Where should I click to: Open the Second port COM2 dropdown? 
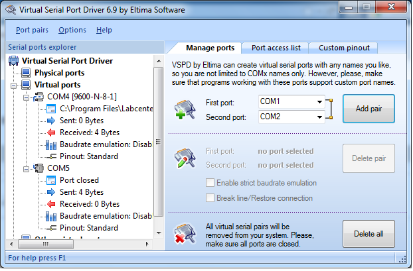point(319,117)
